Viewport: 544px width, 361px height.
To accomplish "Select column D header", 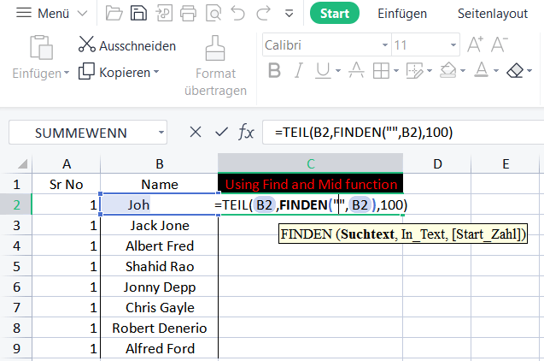I will pyautogui.click(x=437, y=163).
